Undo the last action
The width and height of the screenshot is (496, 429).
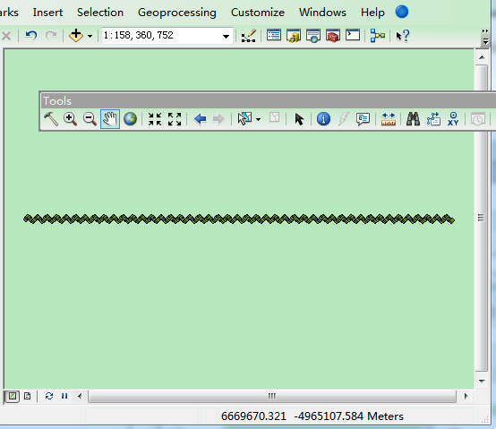(x=31, y=35)
